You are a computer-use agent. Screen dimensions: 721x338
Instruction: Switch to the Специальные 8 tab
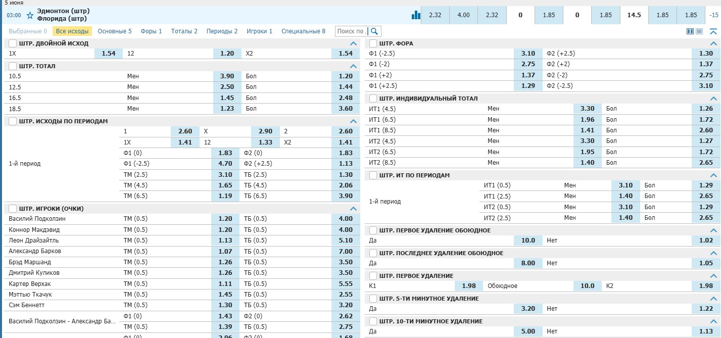click(304, 31)
